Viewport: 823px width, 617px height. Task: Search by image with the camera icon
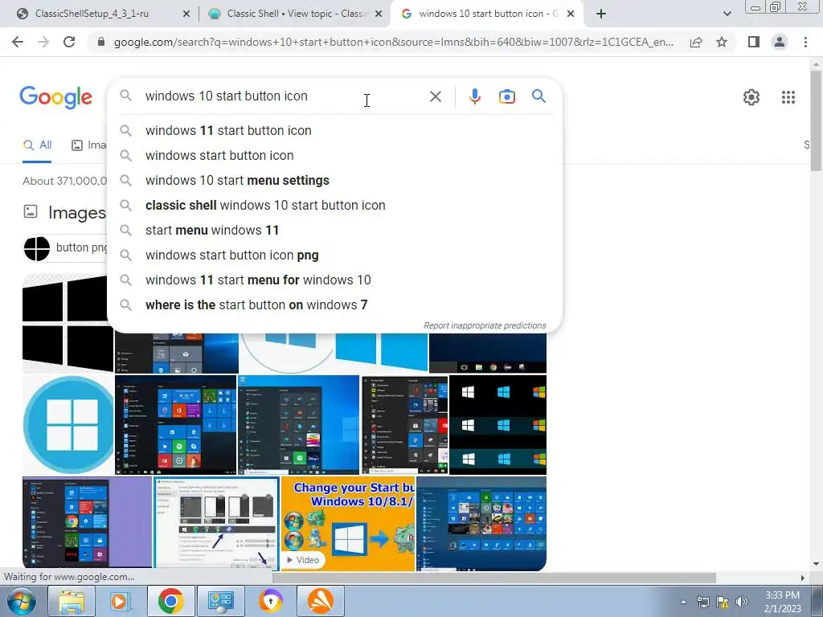(507, 96)
